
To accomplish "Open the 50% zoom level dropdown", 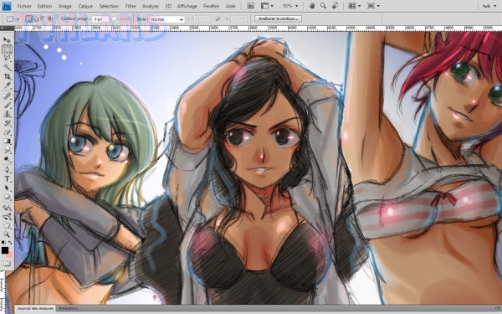I will [x=290, y=6].
